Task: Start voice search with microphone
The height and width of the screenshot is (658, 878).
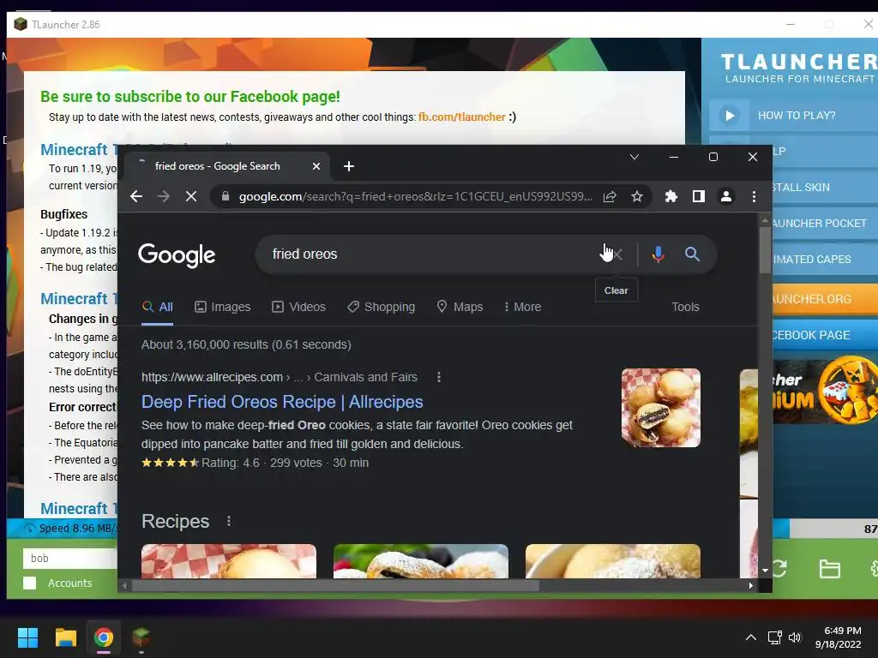Action: tap(658, 254)
